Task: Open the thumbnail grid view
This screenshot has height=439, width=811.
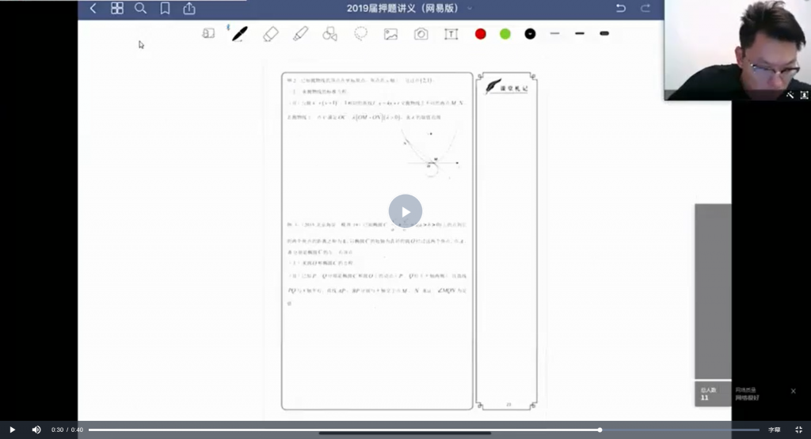Action: (117, 9)
